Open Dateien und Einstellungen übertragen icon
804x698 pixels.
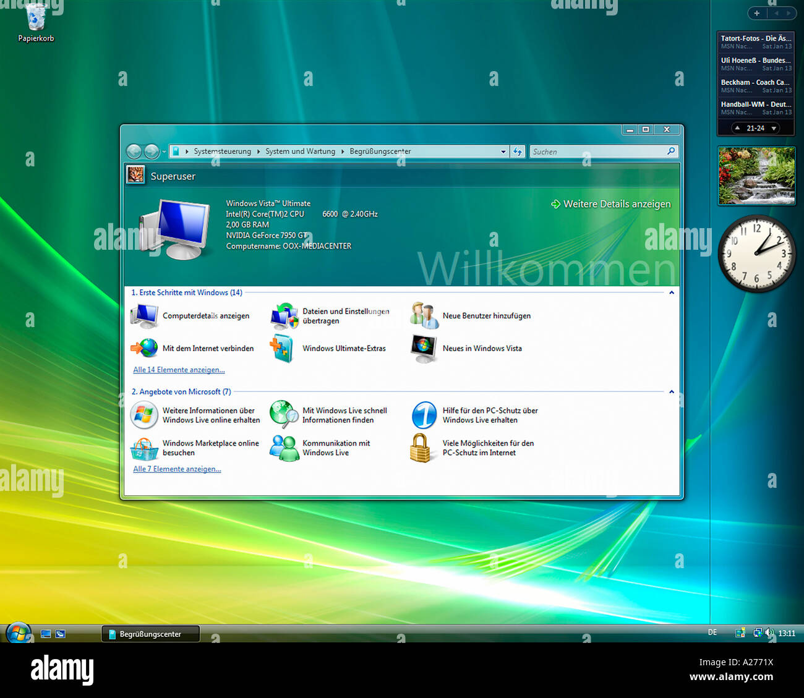[x=284, y=316]
